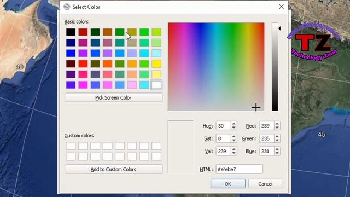
Task: Pick the magenta swatch in the bottom row
Action: coord(83,85)
